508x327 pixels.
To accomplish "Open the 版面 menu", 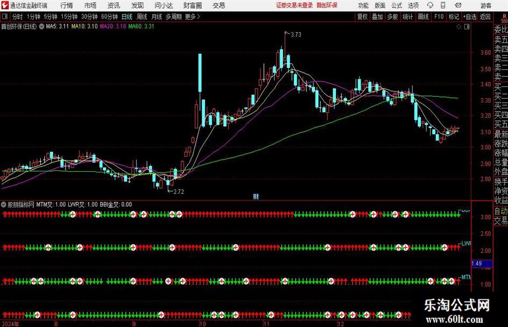I will pyautogui.click(x=380, y=5).
